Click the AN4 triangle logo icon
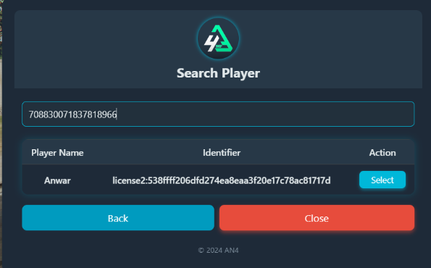431x268 pixels. click(x=218, y=38)
